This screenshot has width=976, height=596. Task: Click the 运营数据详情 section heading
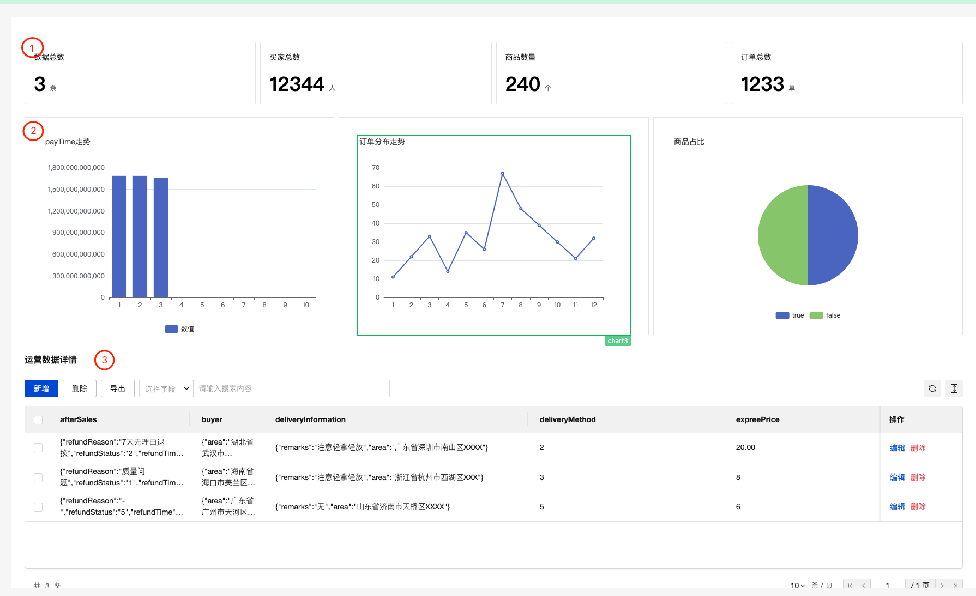[51, 360]
